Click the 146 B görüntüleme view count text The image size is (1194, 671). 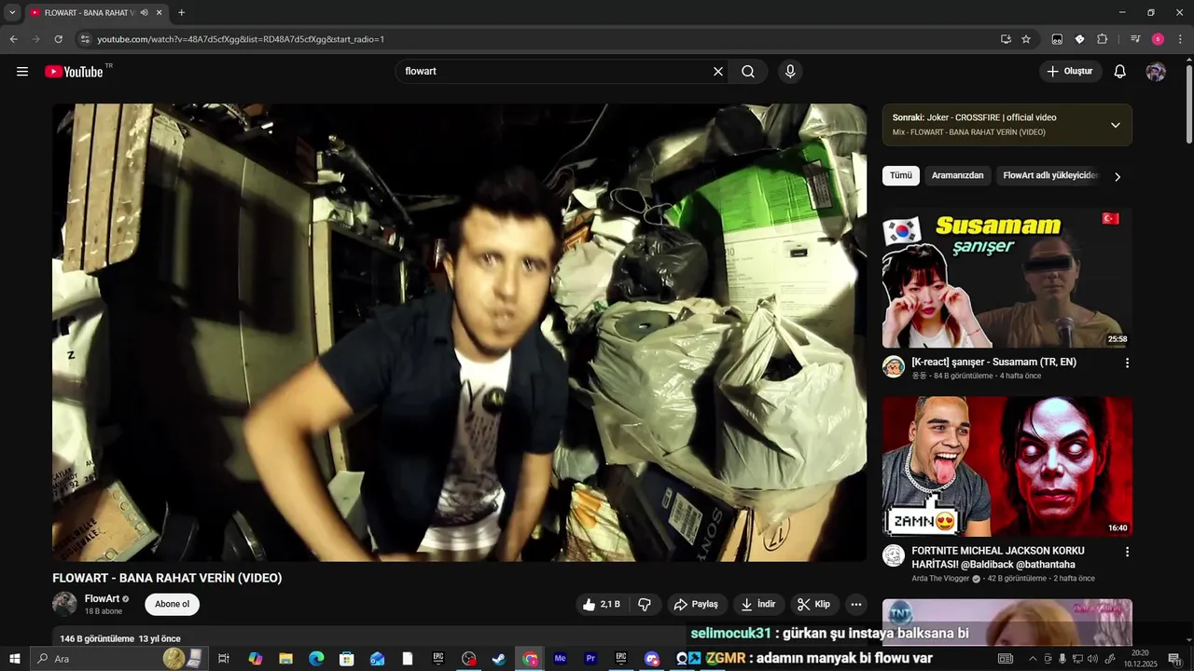click(97, 639)
